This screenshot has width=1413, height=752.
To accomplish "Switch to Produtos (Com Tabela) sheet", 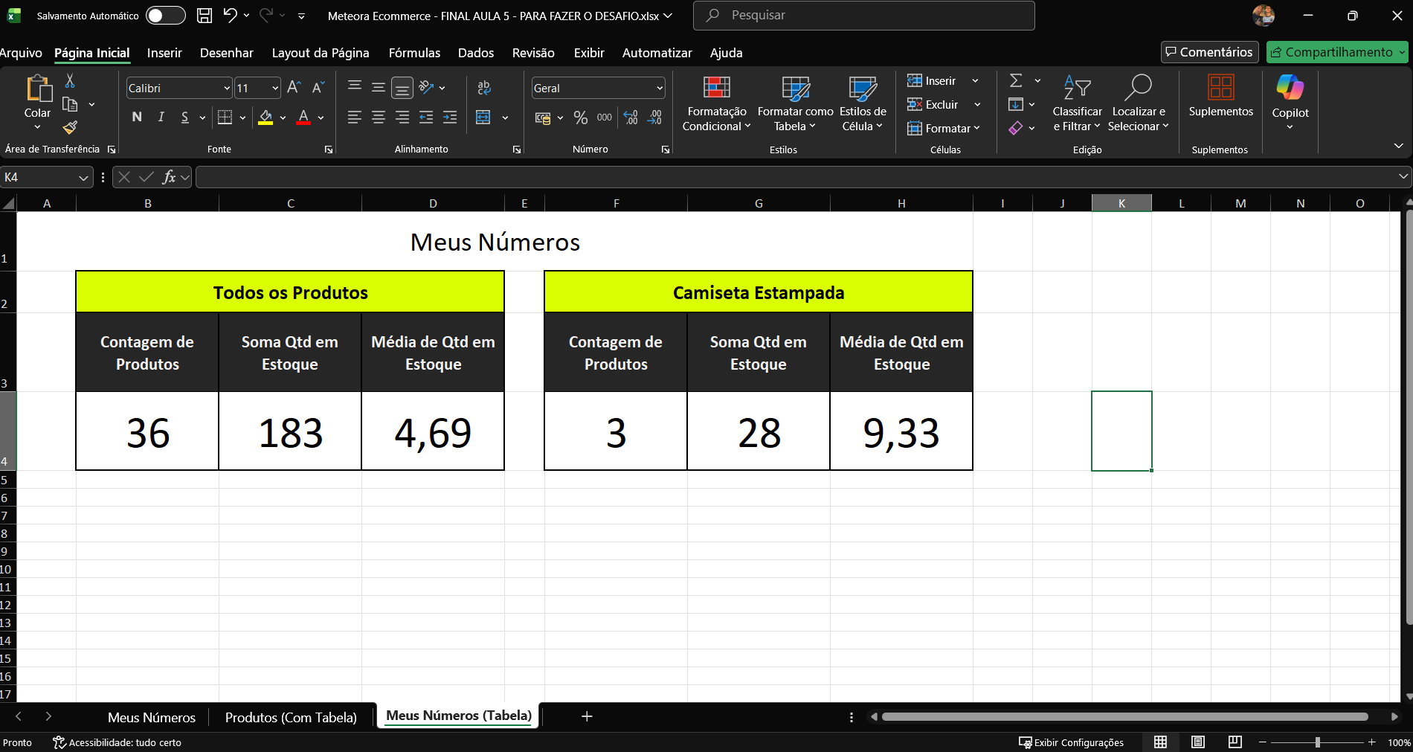I will pyautogui.click(x=291, y=717).
